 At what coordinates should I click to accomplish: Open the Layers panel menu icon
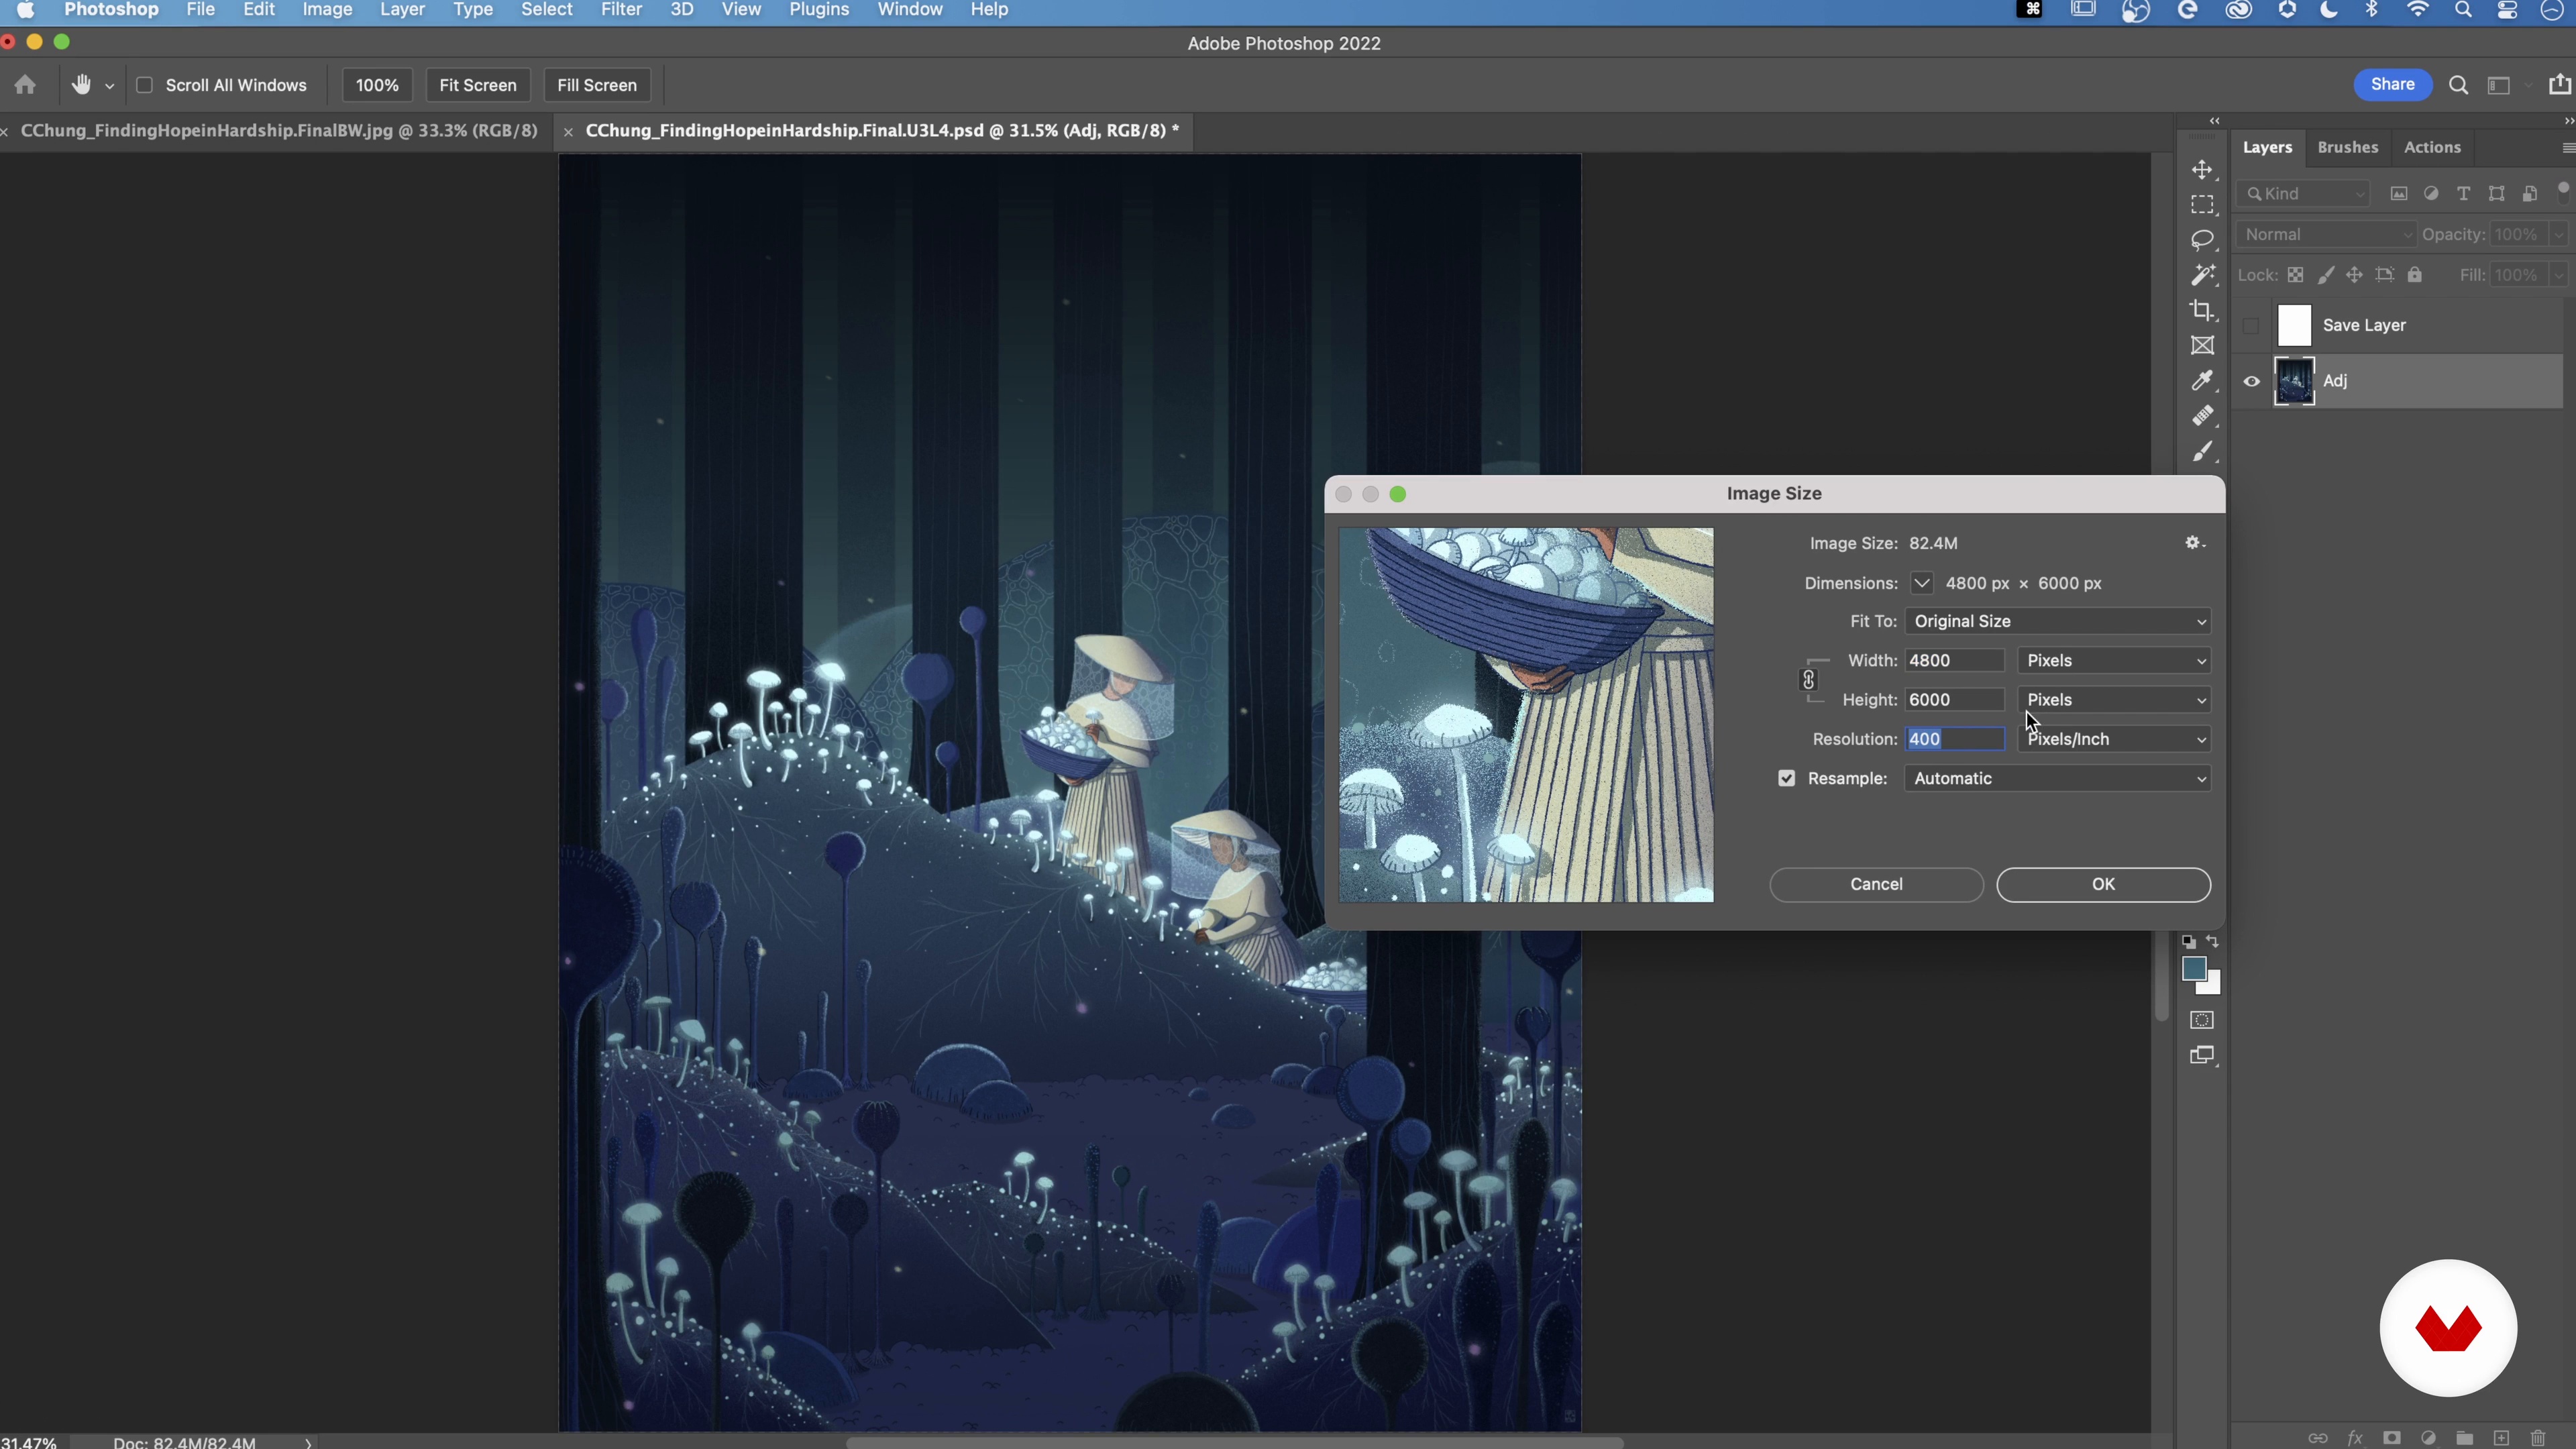(x=2568, y=148)
